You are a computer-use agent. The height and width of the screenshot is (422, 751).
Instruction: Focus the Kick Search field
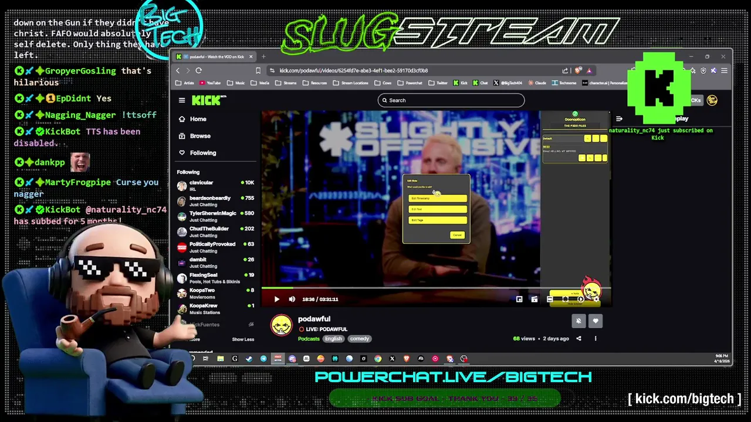click(x=451, y=100)
